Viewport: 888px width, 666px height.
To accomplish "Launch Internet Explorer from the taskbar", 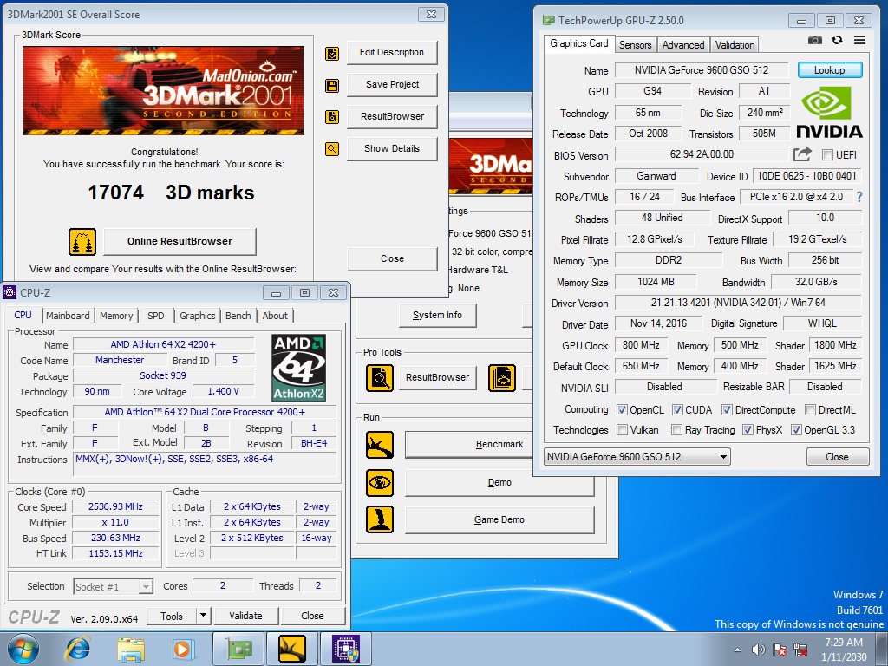I will (77, 649).
